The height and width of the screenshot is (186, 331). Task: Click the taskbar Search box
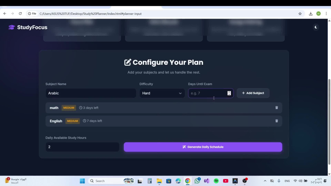(112, 181)
